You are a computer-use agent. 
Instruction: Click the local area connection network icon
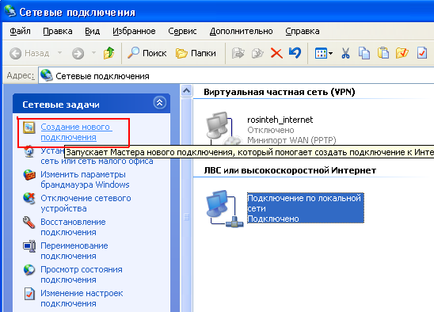coord(224,208)
